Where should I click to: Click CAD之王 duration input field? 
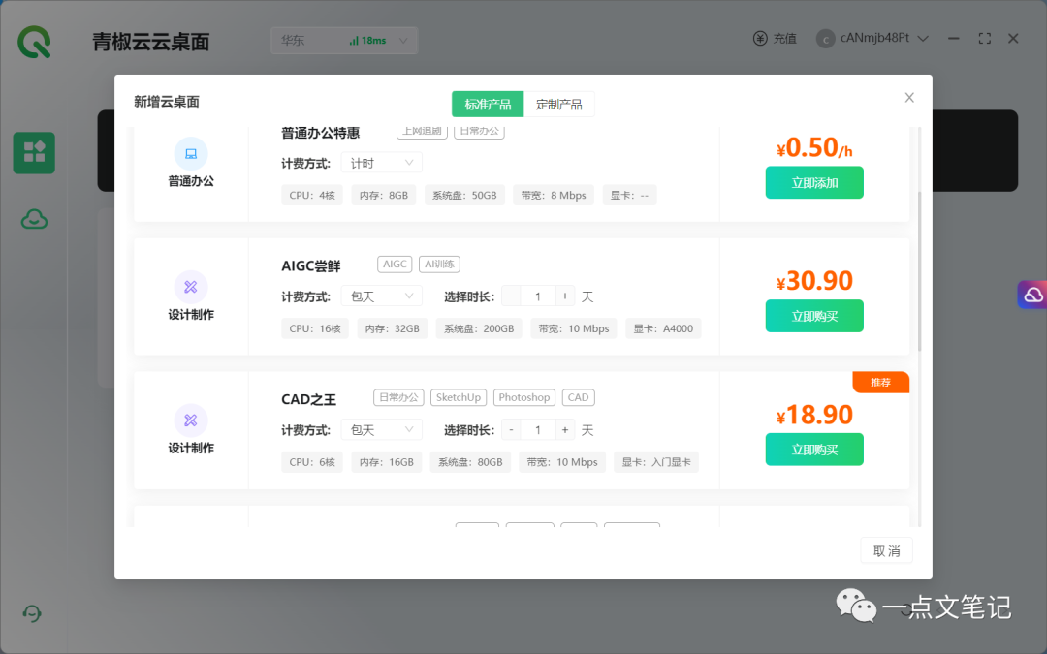coord(538,430)
